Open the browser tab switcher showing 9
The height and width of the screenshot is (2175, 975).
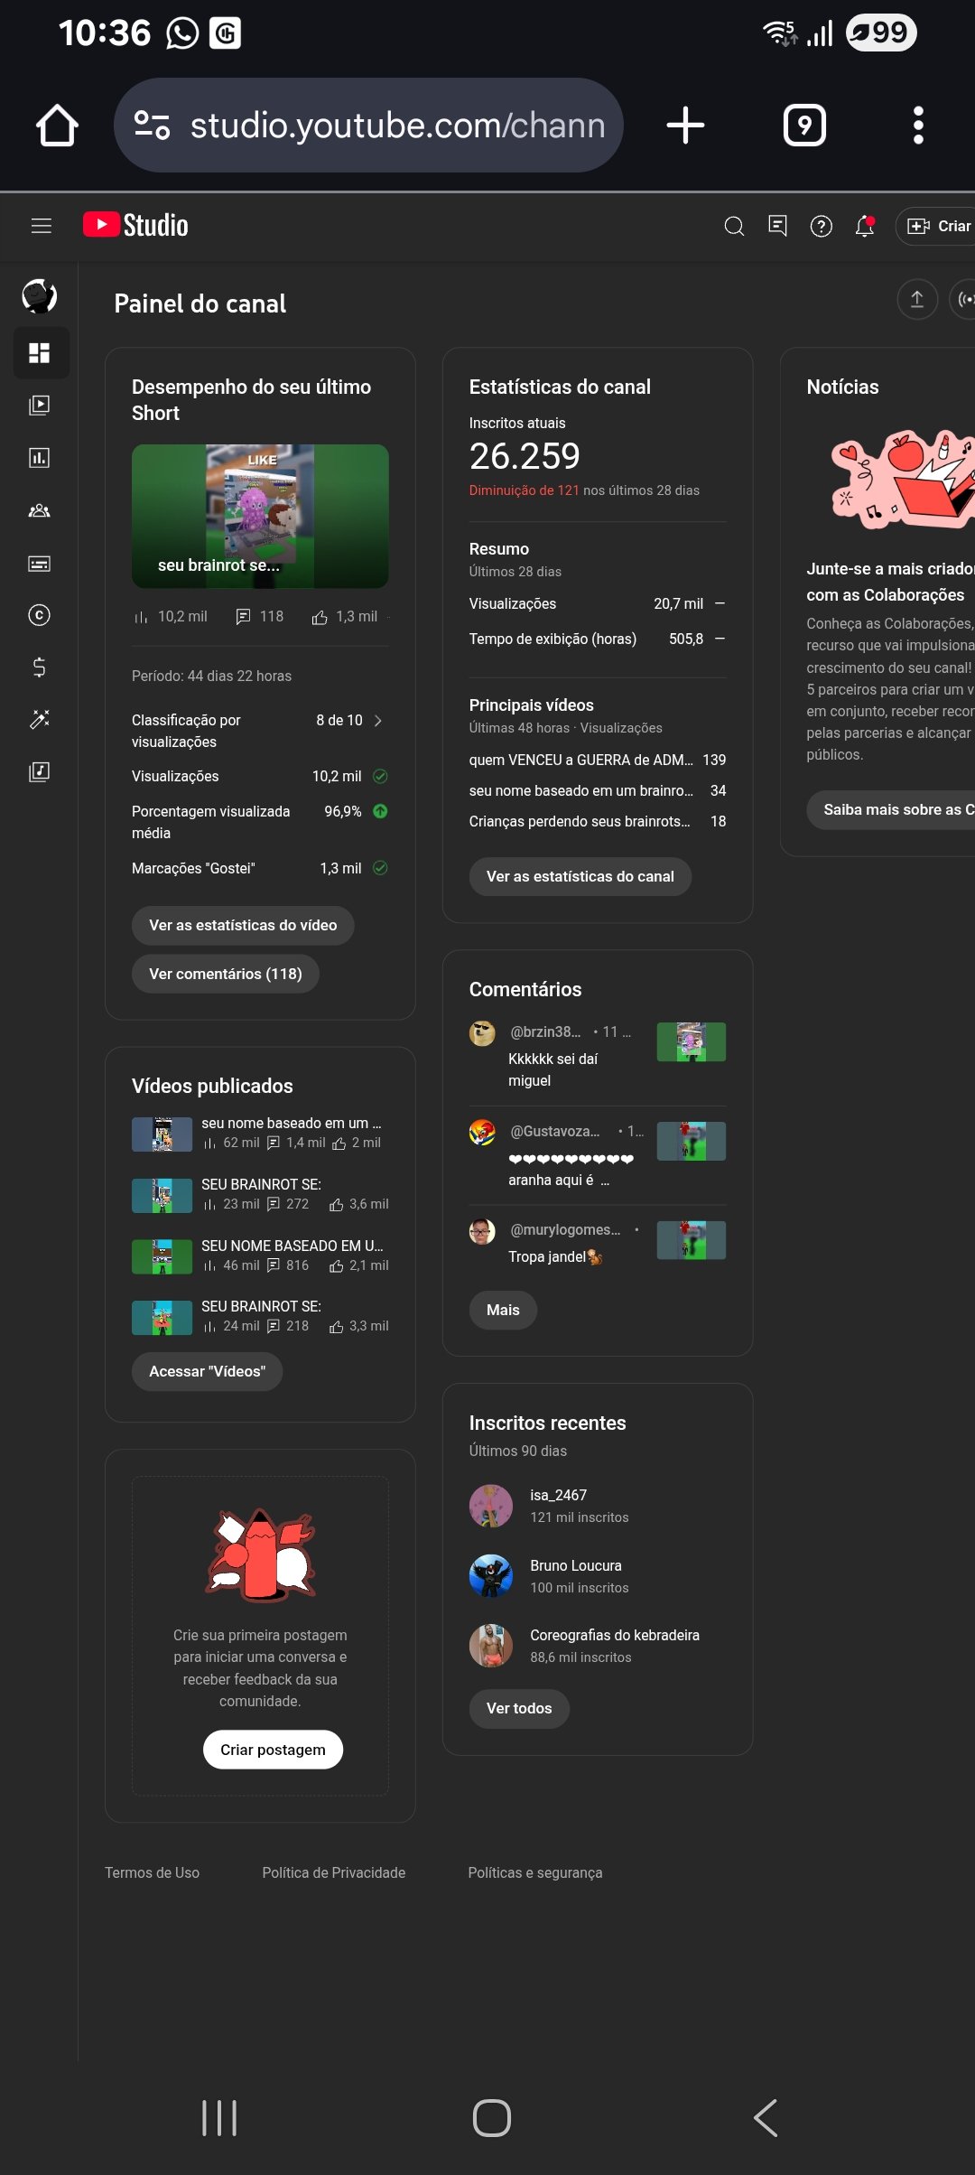pyautogui.click(x=804, y=126)
